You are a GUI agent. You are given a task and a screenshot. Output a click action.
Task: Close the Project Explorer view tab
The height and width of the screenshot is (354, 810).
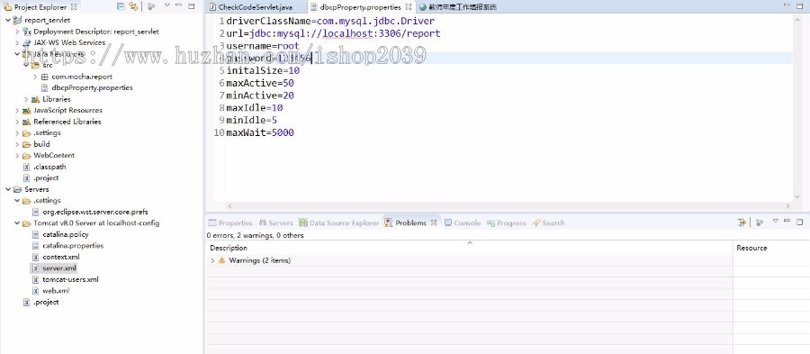click(x=74, y=7)
